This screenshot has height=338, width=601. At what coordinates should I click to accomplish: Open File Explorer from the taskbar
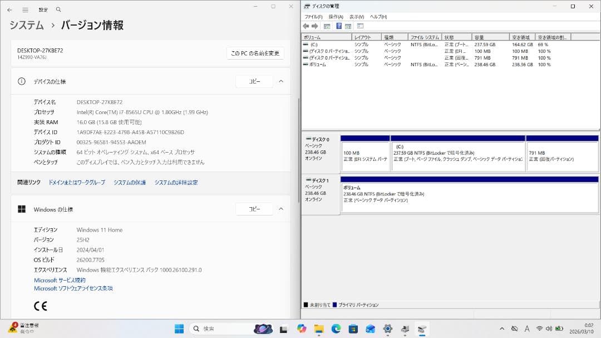[x=319, y=329]
